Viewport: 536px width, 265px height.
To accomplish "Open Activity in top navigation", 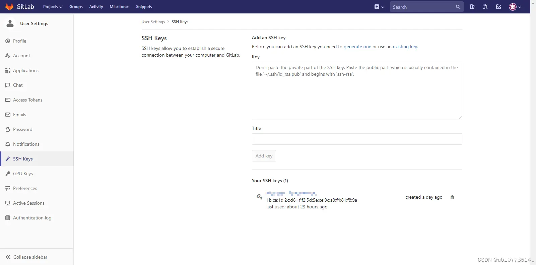I will (96, 7).
